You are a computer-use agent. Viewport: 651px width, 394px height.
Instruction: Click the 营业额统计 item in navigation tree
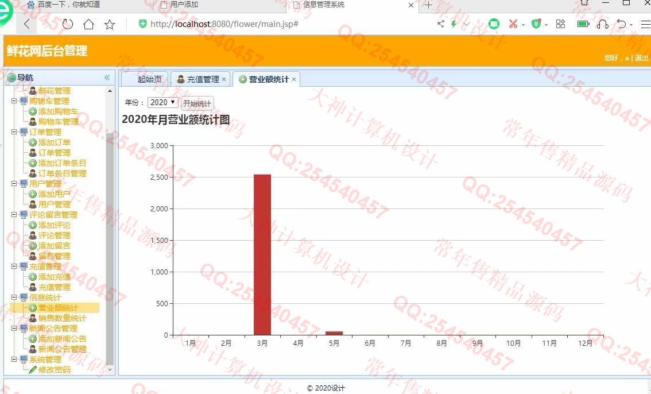click(x=58, y=308)
